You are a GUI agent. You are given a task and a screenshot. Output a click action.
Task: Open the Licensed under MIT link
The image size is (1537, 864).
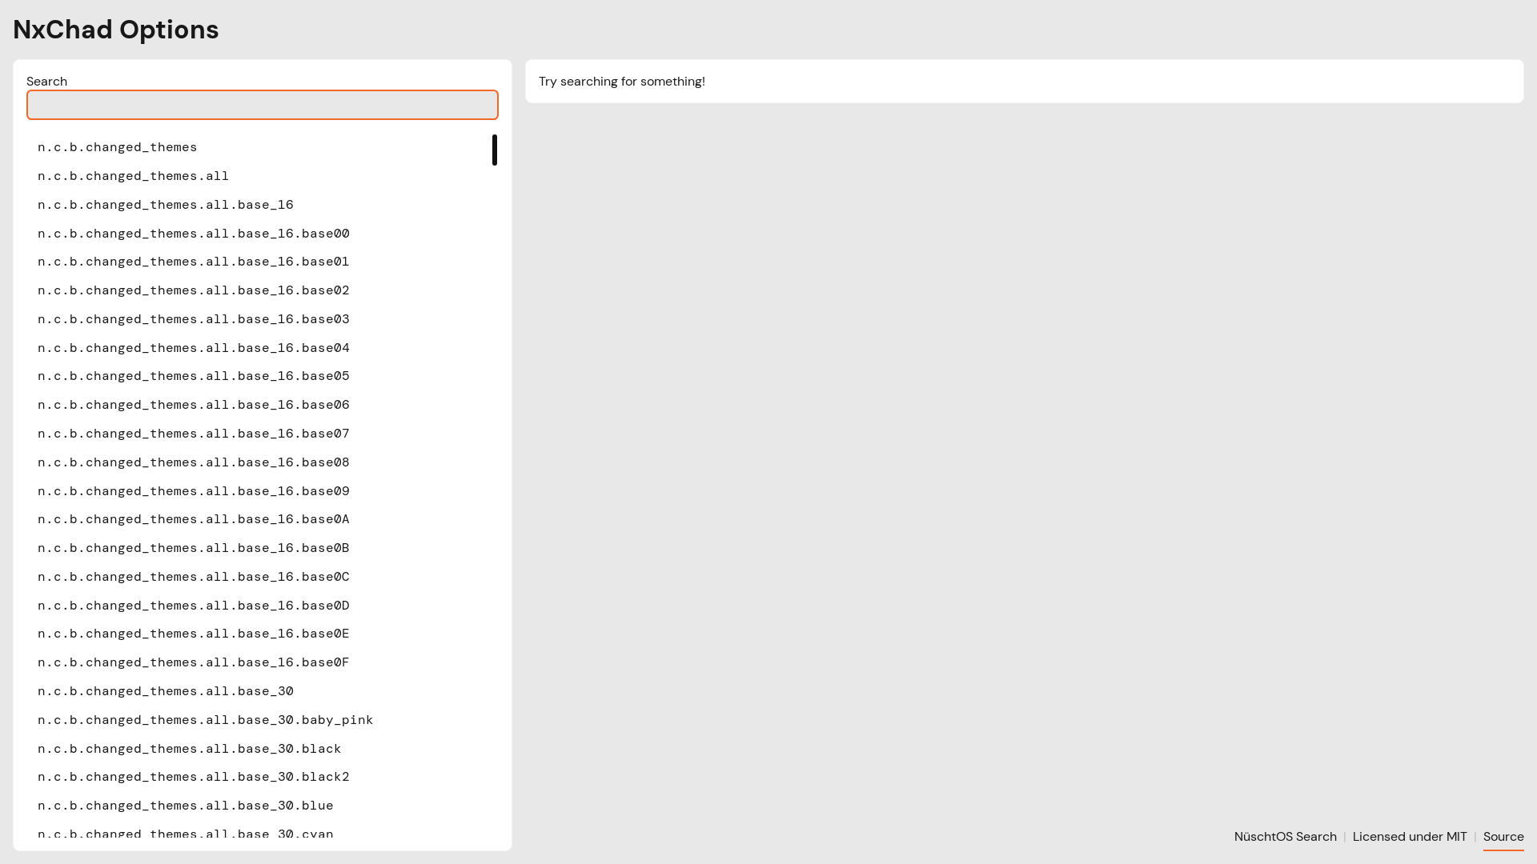point(1410,837)
